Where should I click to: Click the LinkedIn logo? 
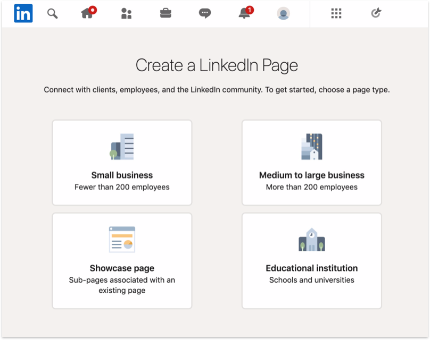click(x=23, y=13)
